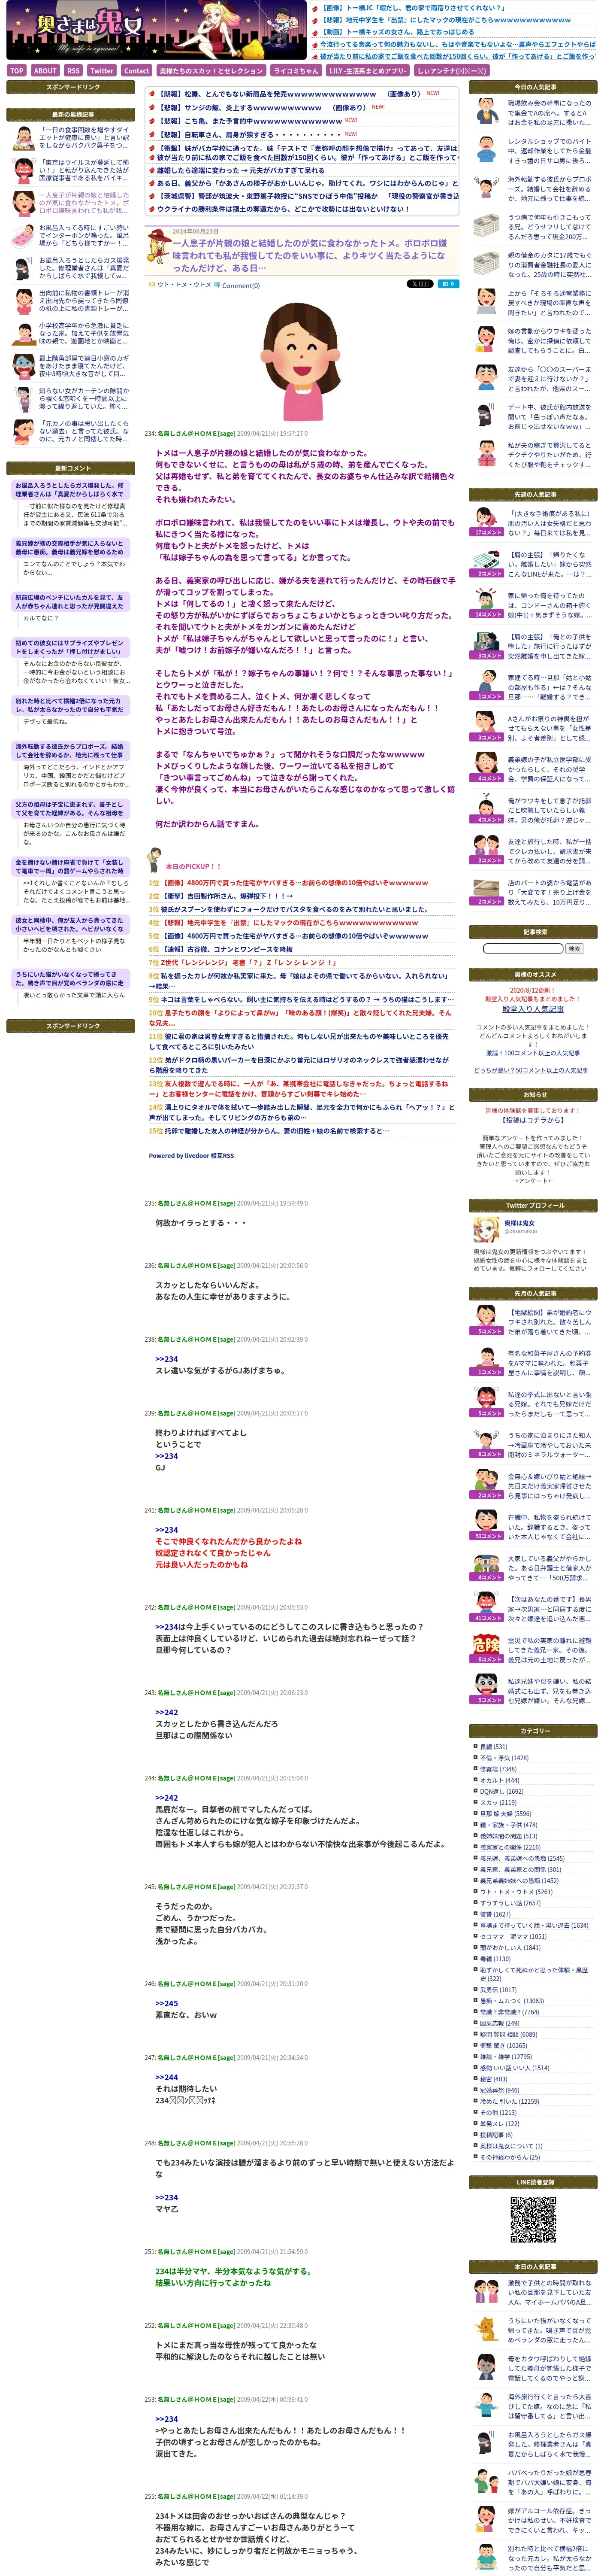This screenshot has height=2576, width=604.
Task: Click >>245 anchor in comment 246
Action: click(x=167, y=2003)
